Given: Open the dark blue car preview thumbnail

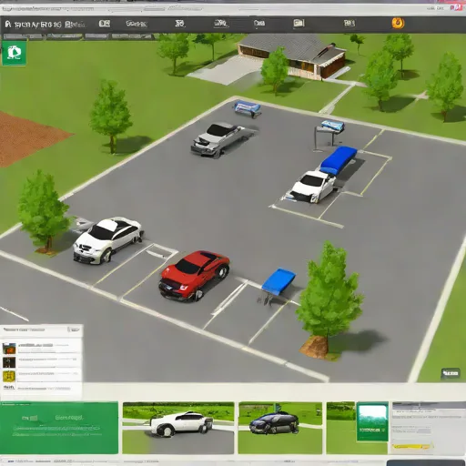Looking at the screenshot, I should click(x=280, y=428).
